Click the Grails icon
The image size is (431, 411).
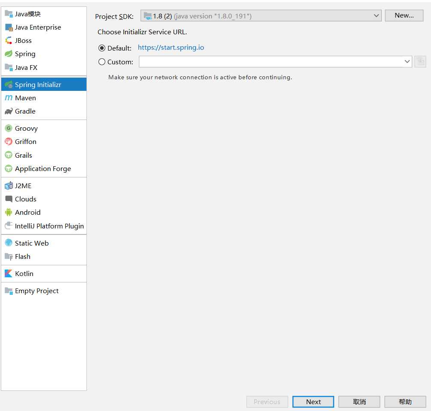click(9, 155)
